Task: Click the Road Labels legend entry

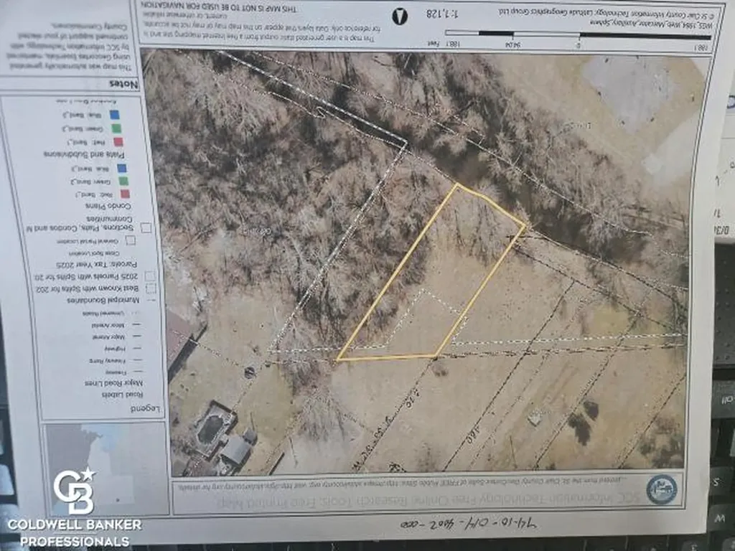Action: pos(122,395)
